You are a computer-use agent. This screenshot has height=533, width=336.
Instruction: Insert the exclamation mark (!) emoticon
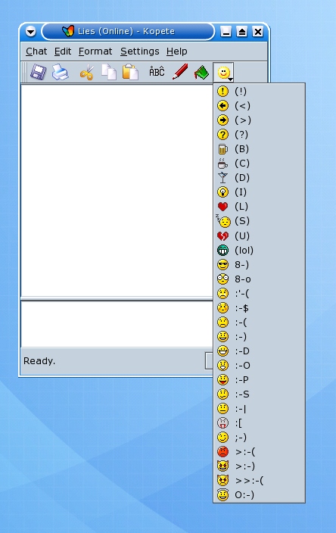point(259,91)
